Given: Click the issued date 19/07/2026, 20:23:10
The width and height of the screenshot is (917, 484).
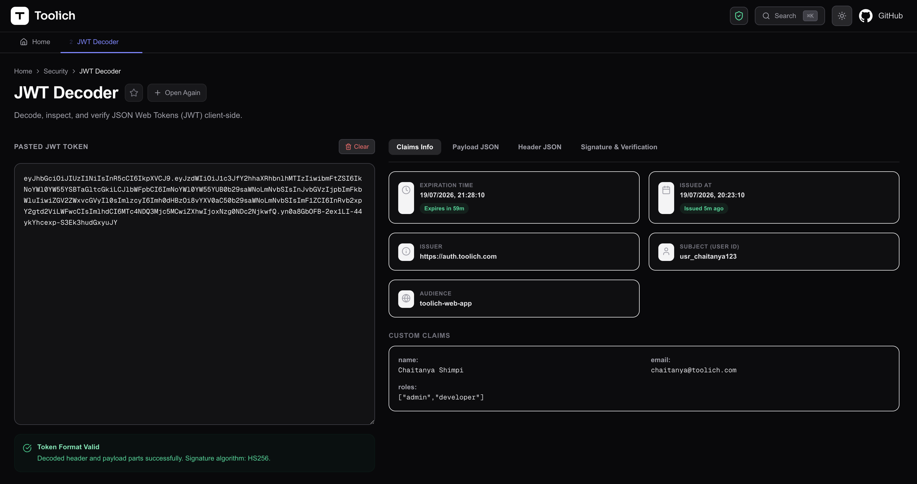Looking at the screenshot, I should pos(712,195).
